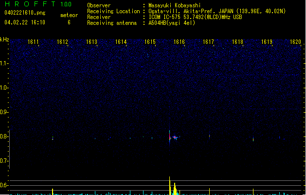Click the meteor echo shortly after 1617
The width and height of the screenshot is (306, 195).
[x=209, y=136]
